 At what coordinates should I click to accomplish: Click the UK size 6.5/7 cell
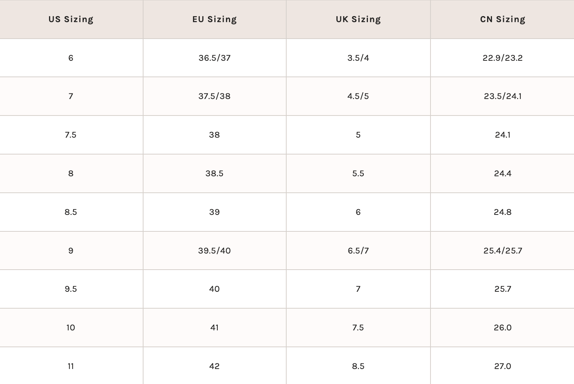[358, 251]
